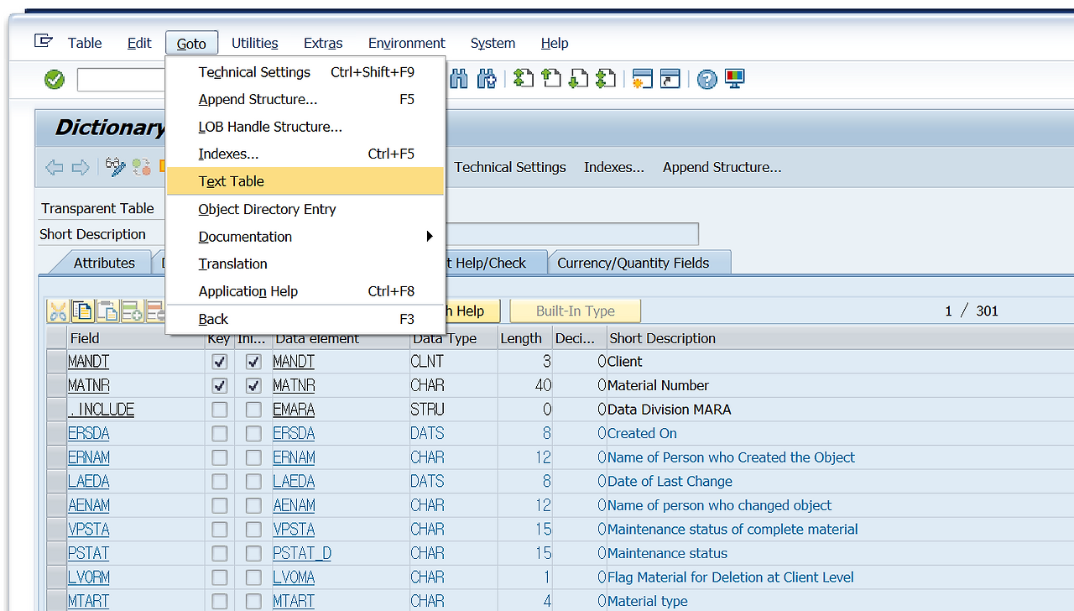1074x611 pixels.
Task: Choose Technical Settings from Goto menu
Action: click(x=305, y=72)
